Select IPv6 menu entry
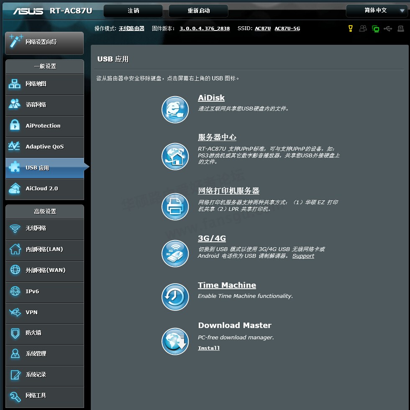Viewport: 410px width, 410px height. click(45, 292)
